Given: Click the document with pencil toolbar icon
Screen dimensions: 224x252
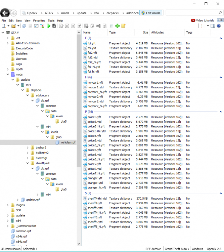Looking at the screenshot, I should tap(61, 26).
